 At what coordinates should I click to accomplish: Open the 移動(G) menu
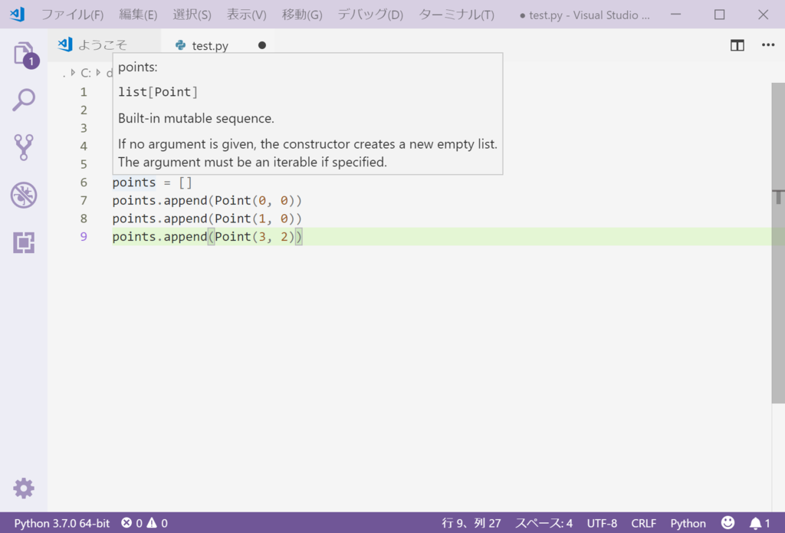click(302, 15)
